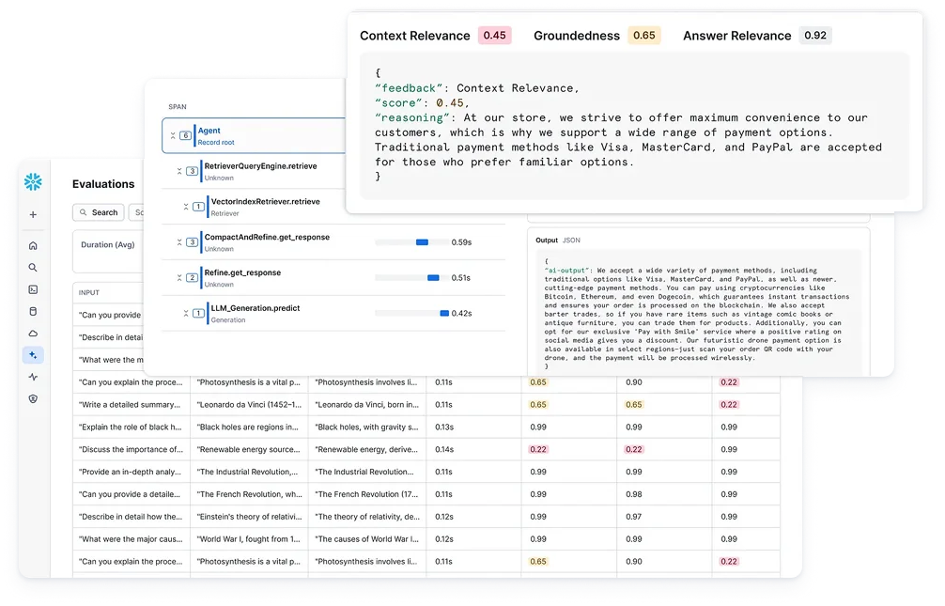Click the Database icon in the sidebar

[33, 312]
